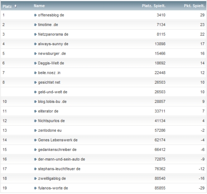Select the placement value 7134
207x194 pixels.
pos(161,25)
